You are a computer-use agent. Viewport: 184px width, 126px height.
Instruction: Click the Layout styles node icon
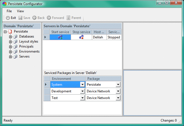tap(16, 42)
